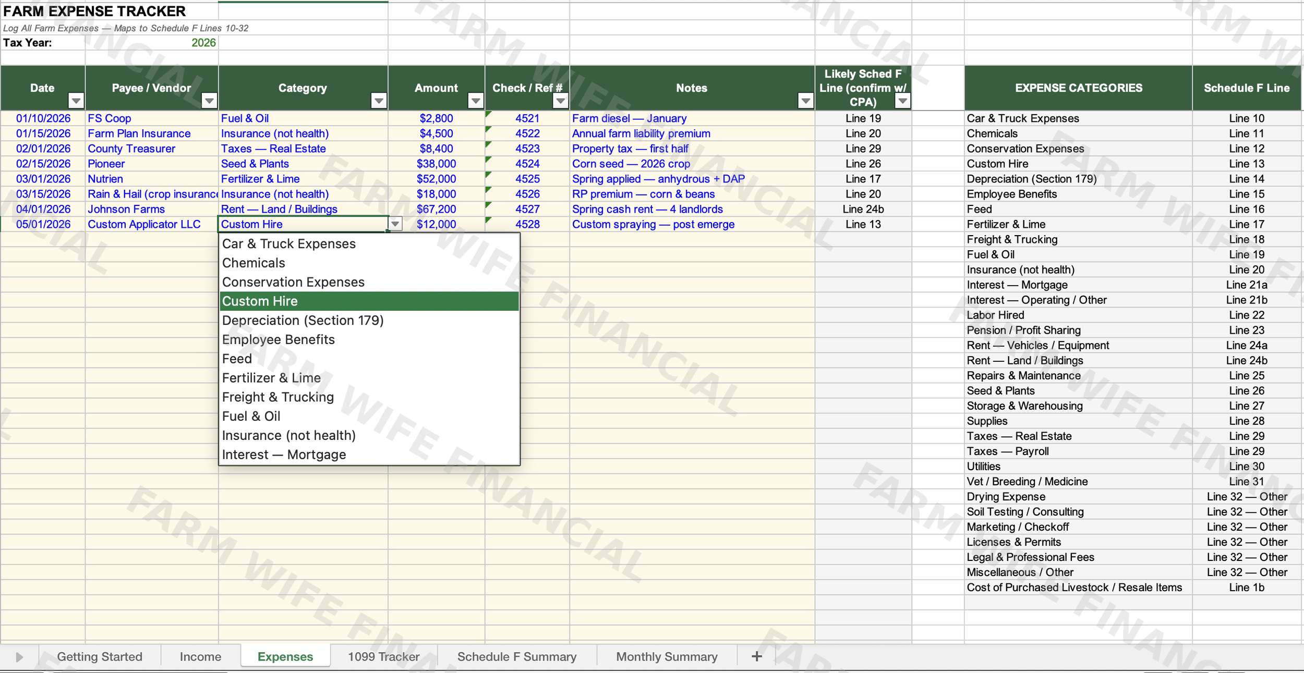Select the Pioneer payee cell

[152, 164]
